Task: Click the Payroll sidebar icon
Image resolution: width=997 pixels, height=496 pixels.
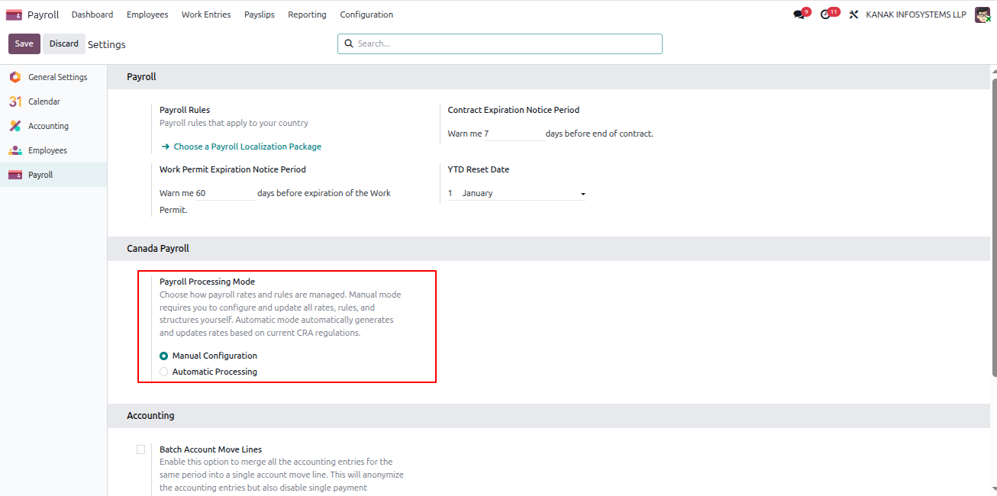Action: 15,175
